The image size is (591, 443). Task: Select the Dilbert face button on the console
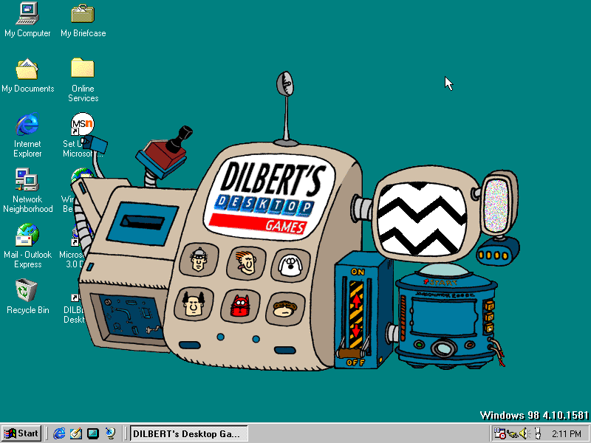(199, 260)
